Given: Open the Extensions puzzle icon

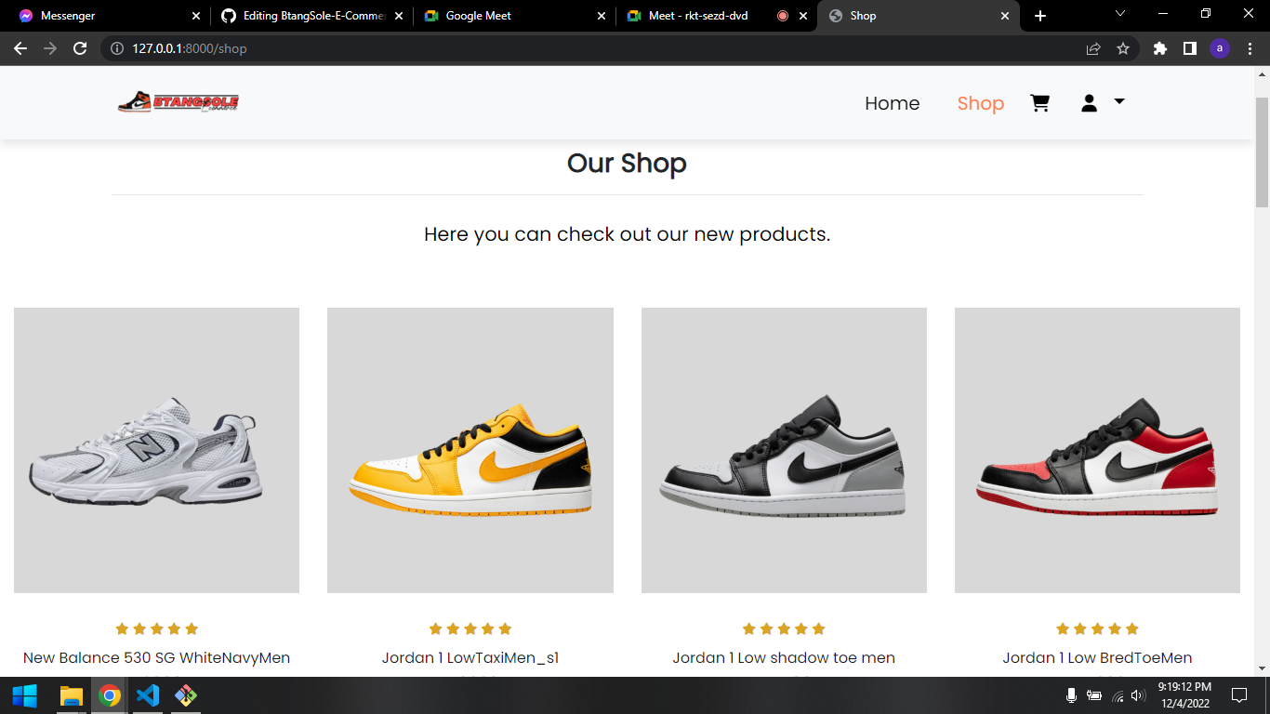Looking at the screenshot, I should pos(1159,48).
